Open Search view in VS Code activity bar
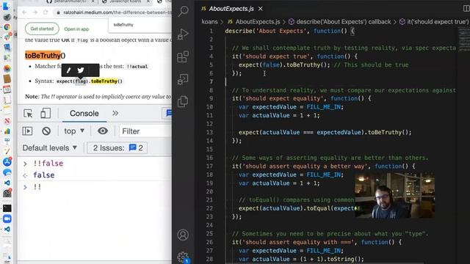 [x=183, y=12]
